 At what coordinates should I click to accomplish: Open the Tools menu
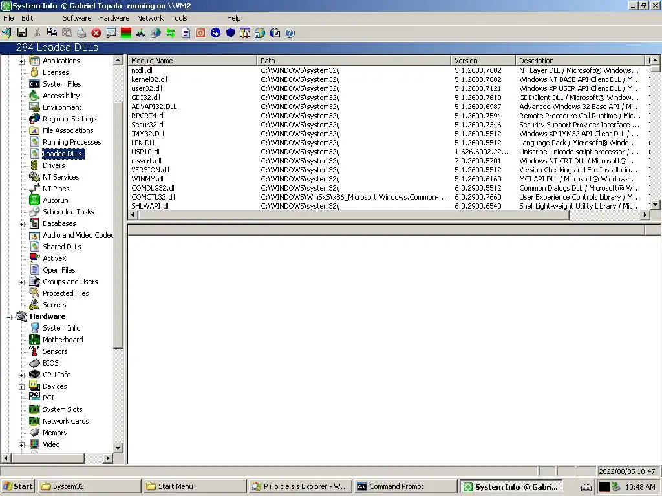tap(178, 18)
